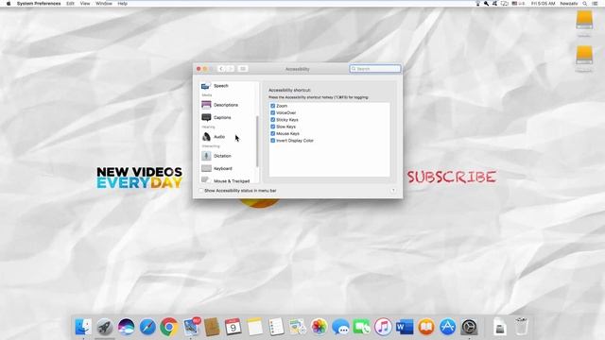Open the Edit menu

tap(70, 4)
